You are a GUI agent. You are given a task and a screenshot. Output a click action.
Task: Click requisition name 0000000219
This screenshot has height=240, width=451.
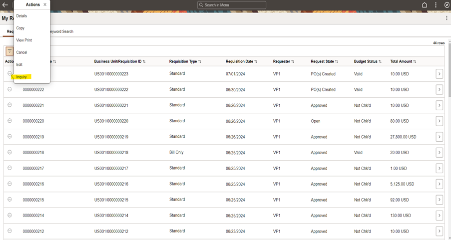(33, 137)
